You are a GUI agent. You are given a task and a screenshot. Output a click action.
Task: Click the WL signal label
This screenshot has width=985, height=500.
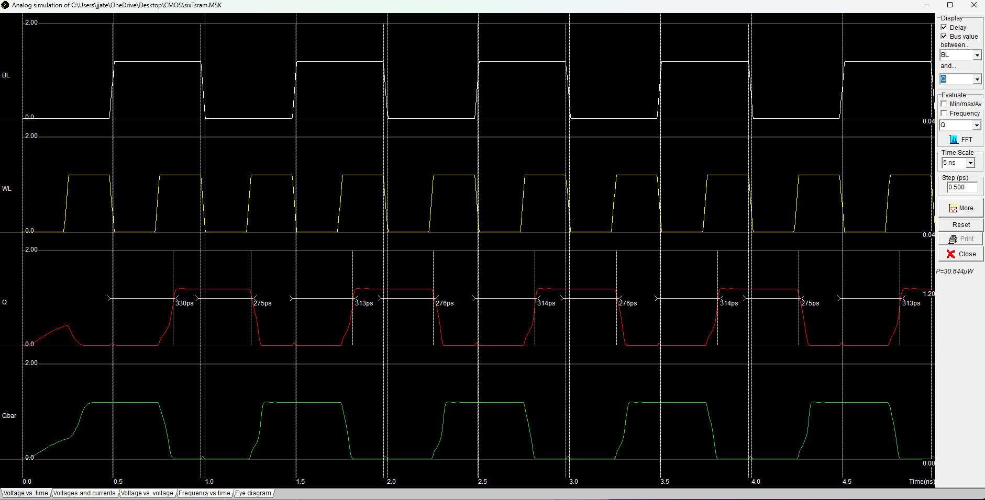tap(7, 189)
